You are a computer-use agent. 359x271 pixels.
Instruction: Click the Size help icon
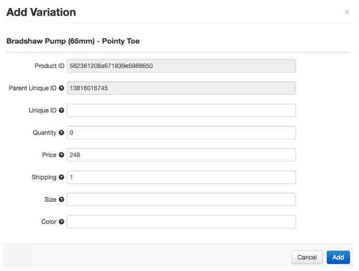click(62, 200)
